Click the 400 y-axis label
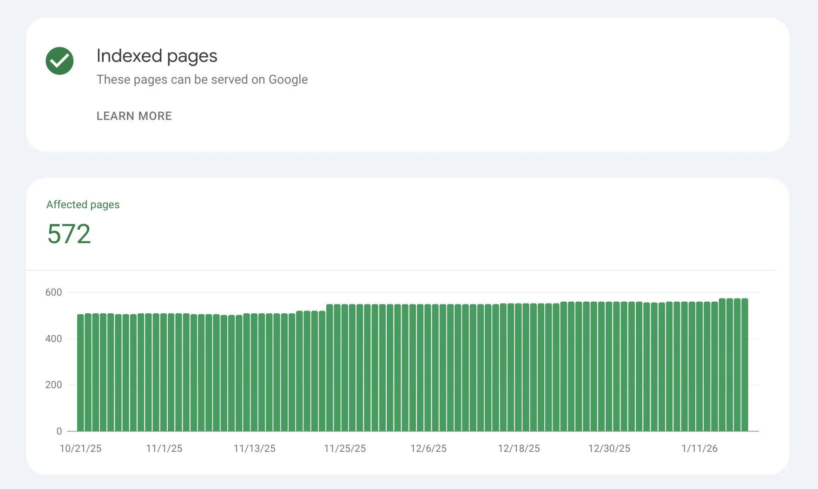 coord(53,339)
